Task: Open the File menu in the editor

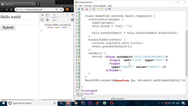Action: [x=76, y=6]
